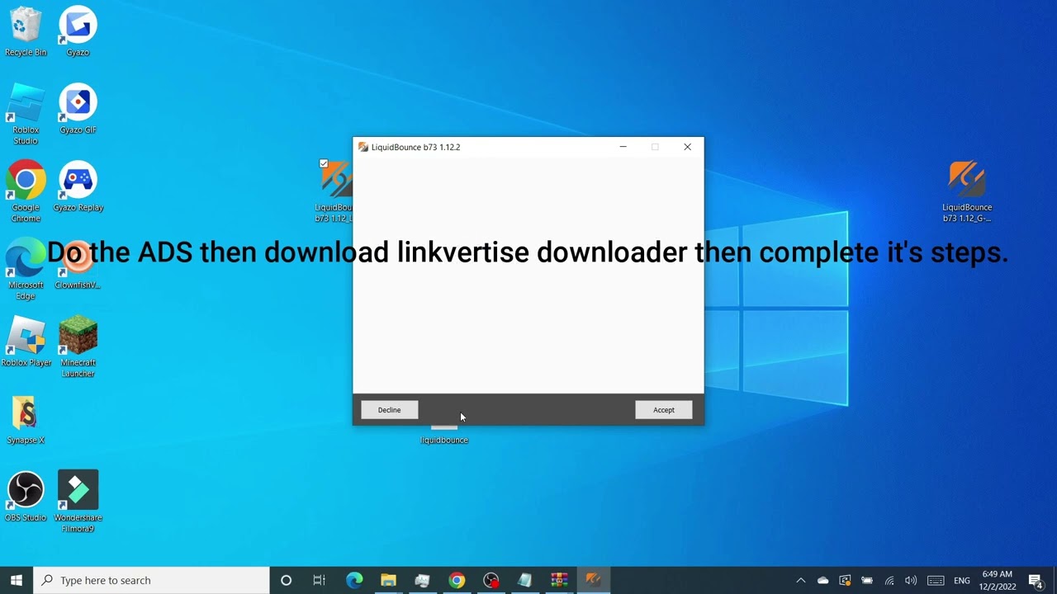Open the notification center icon
The image size is (1057, 594).
(x=1036, y=580)
